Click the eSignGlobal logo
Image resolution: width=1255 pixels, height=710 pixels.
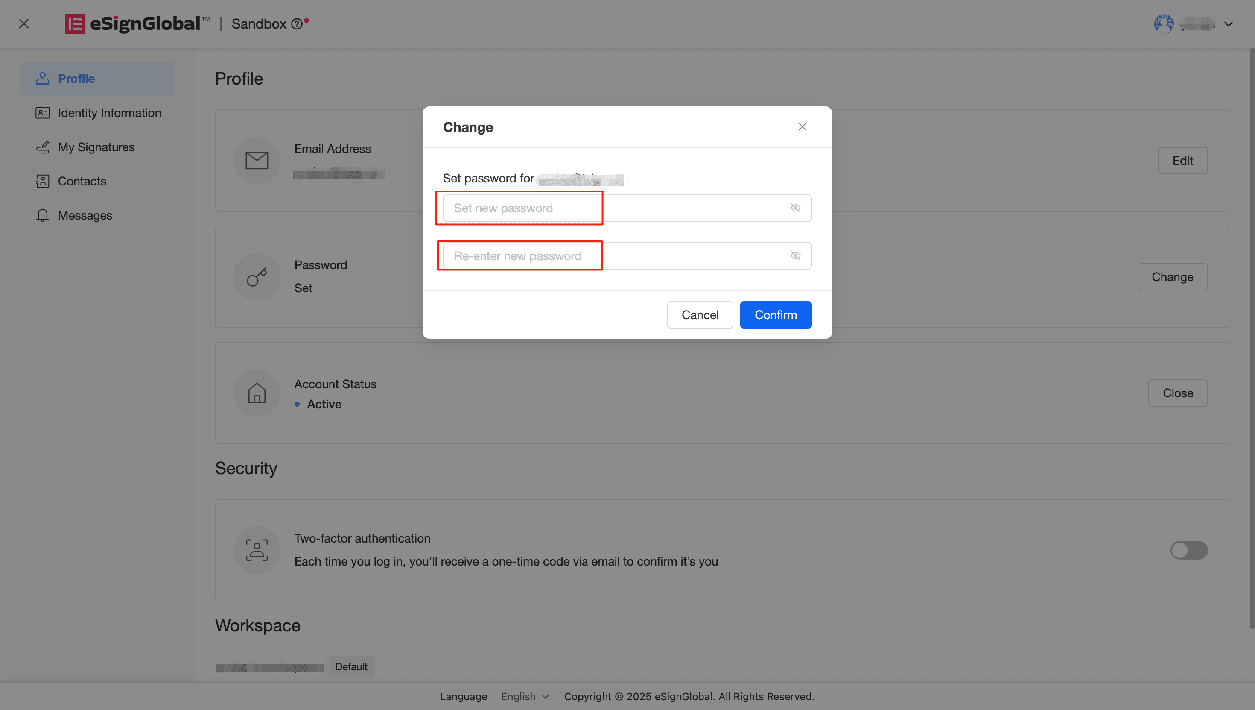(x=137, y=24)
